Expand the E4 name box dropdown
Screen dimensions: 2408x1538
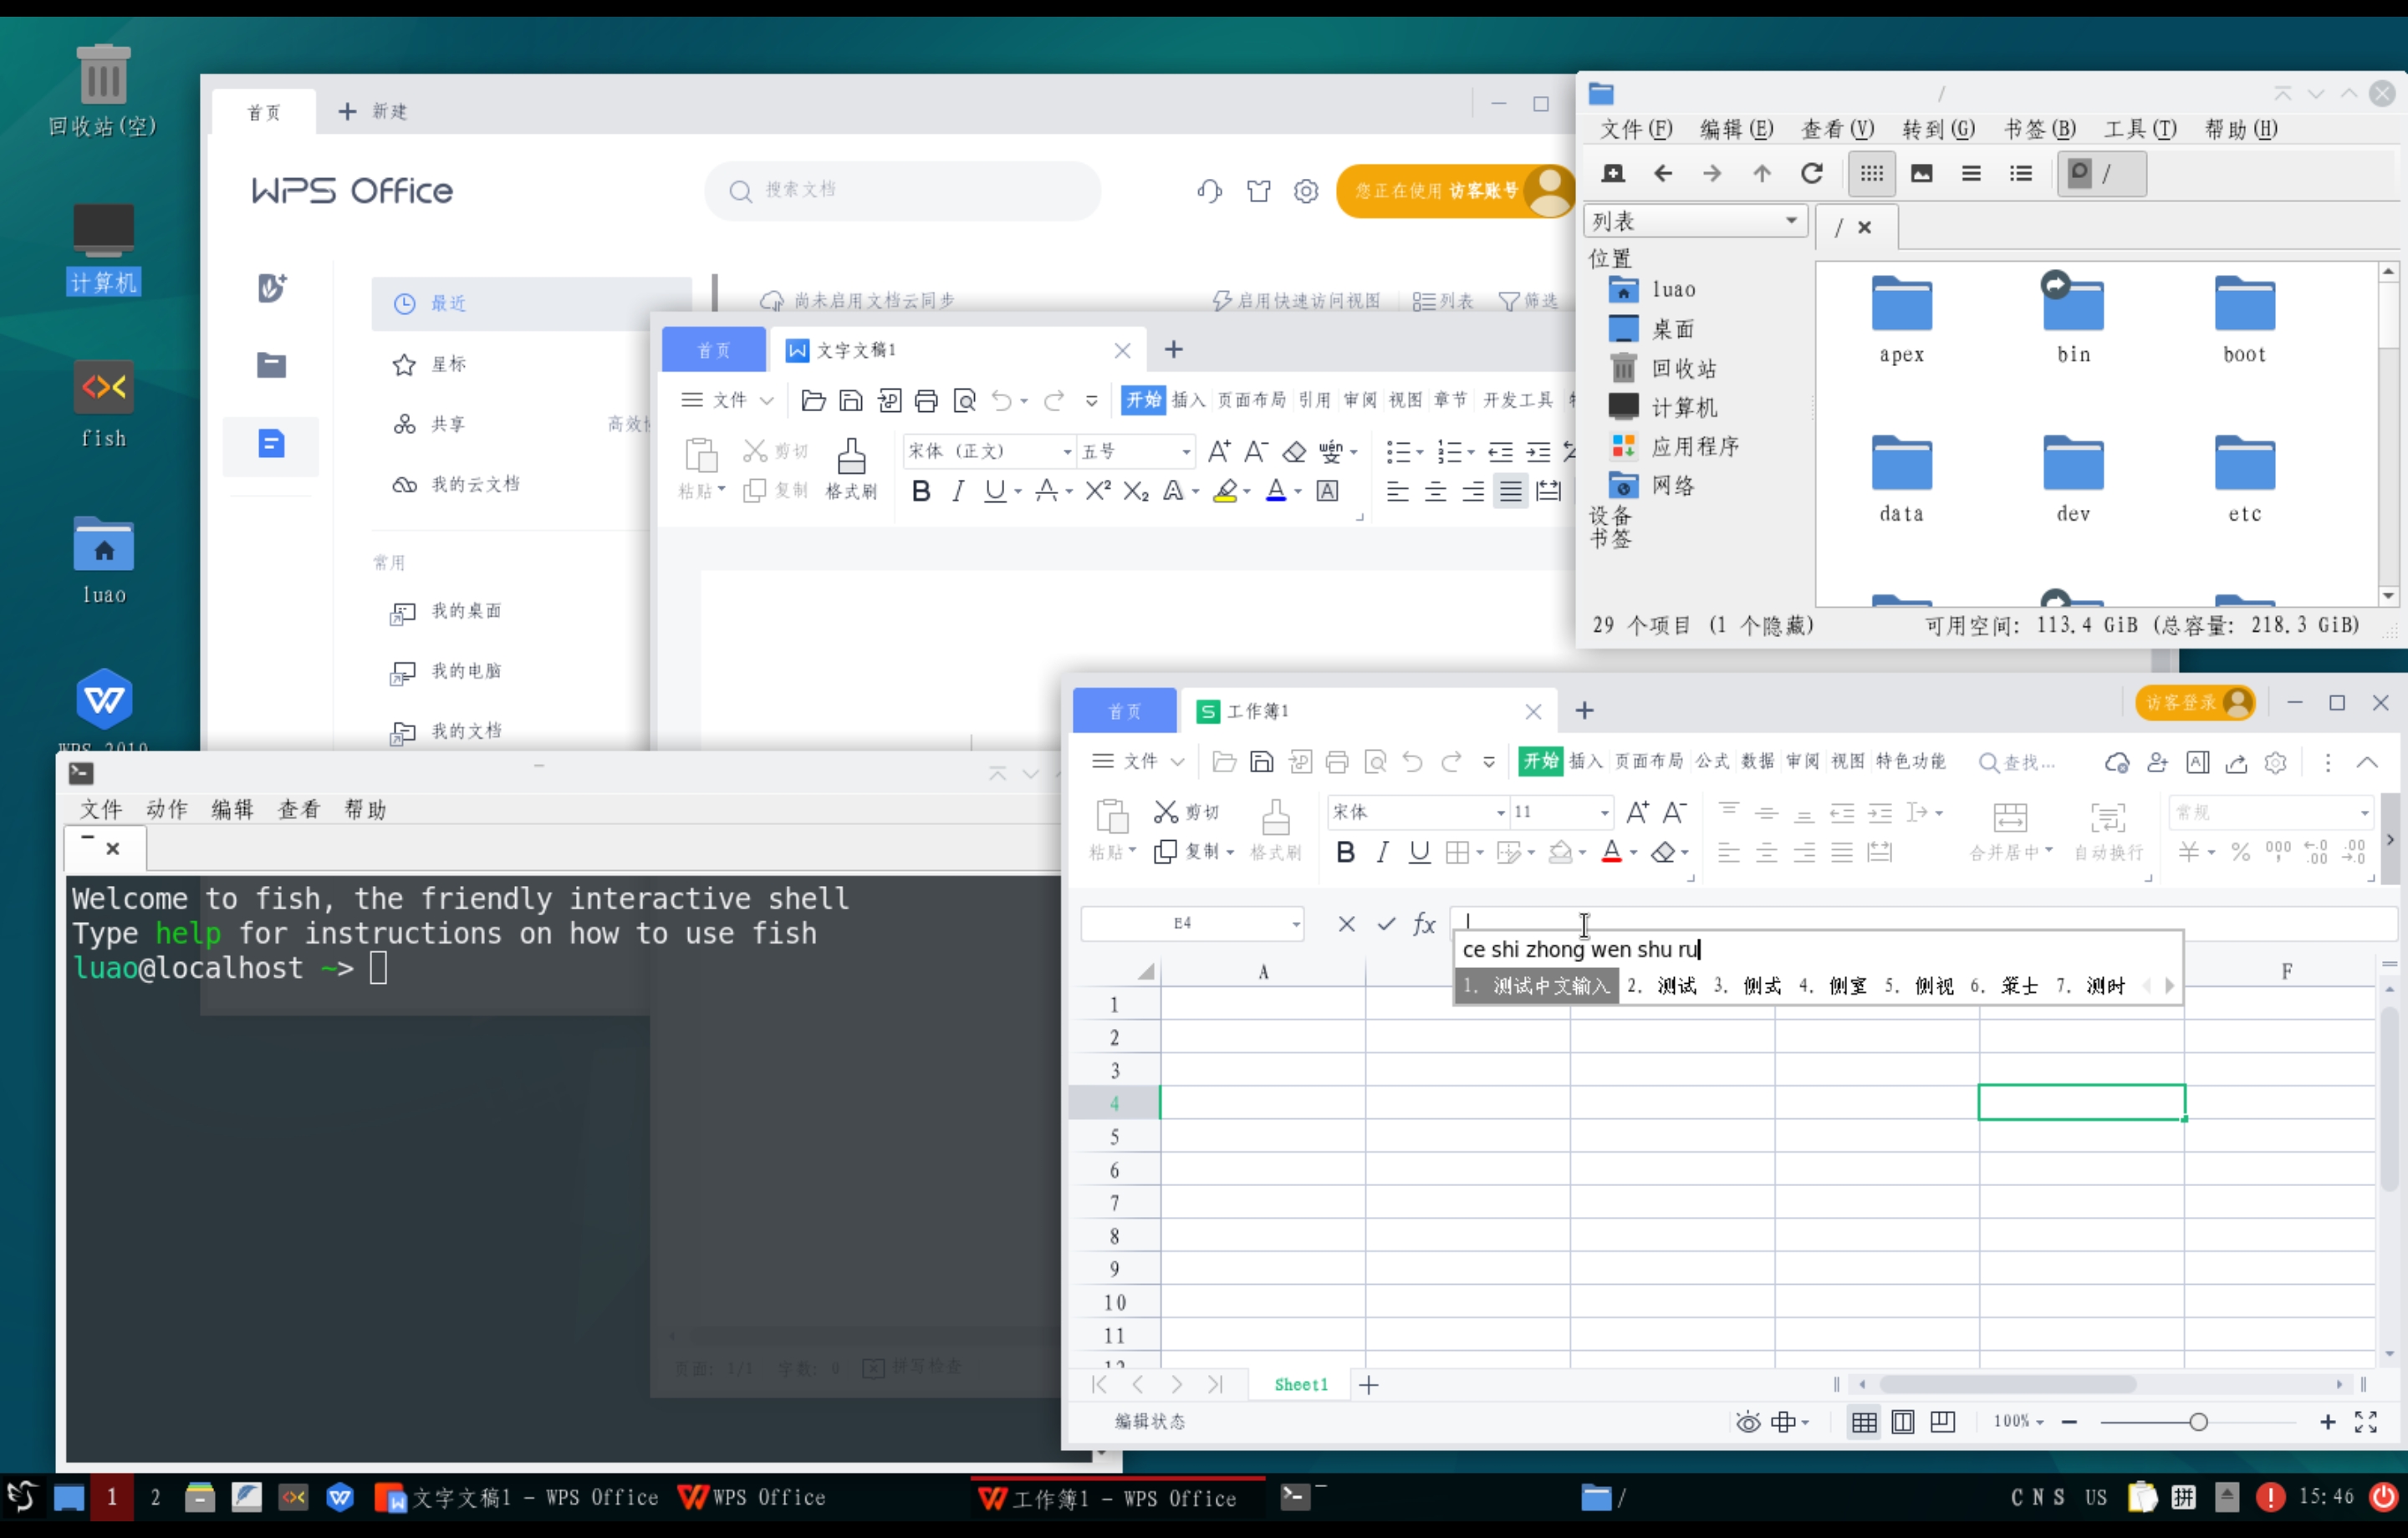(x=1296, y=924)
